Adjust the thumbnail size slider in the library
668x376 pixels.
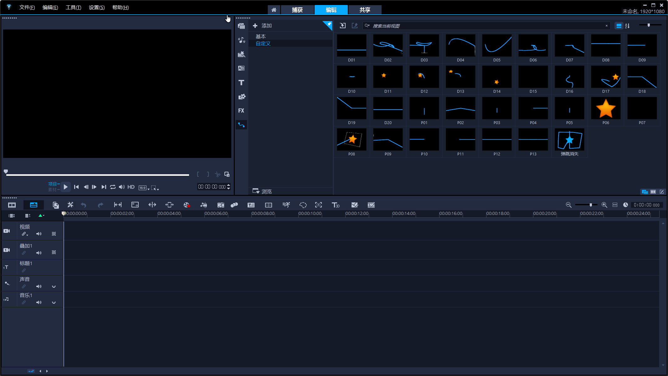[649, 25]
